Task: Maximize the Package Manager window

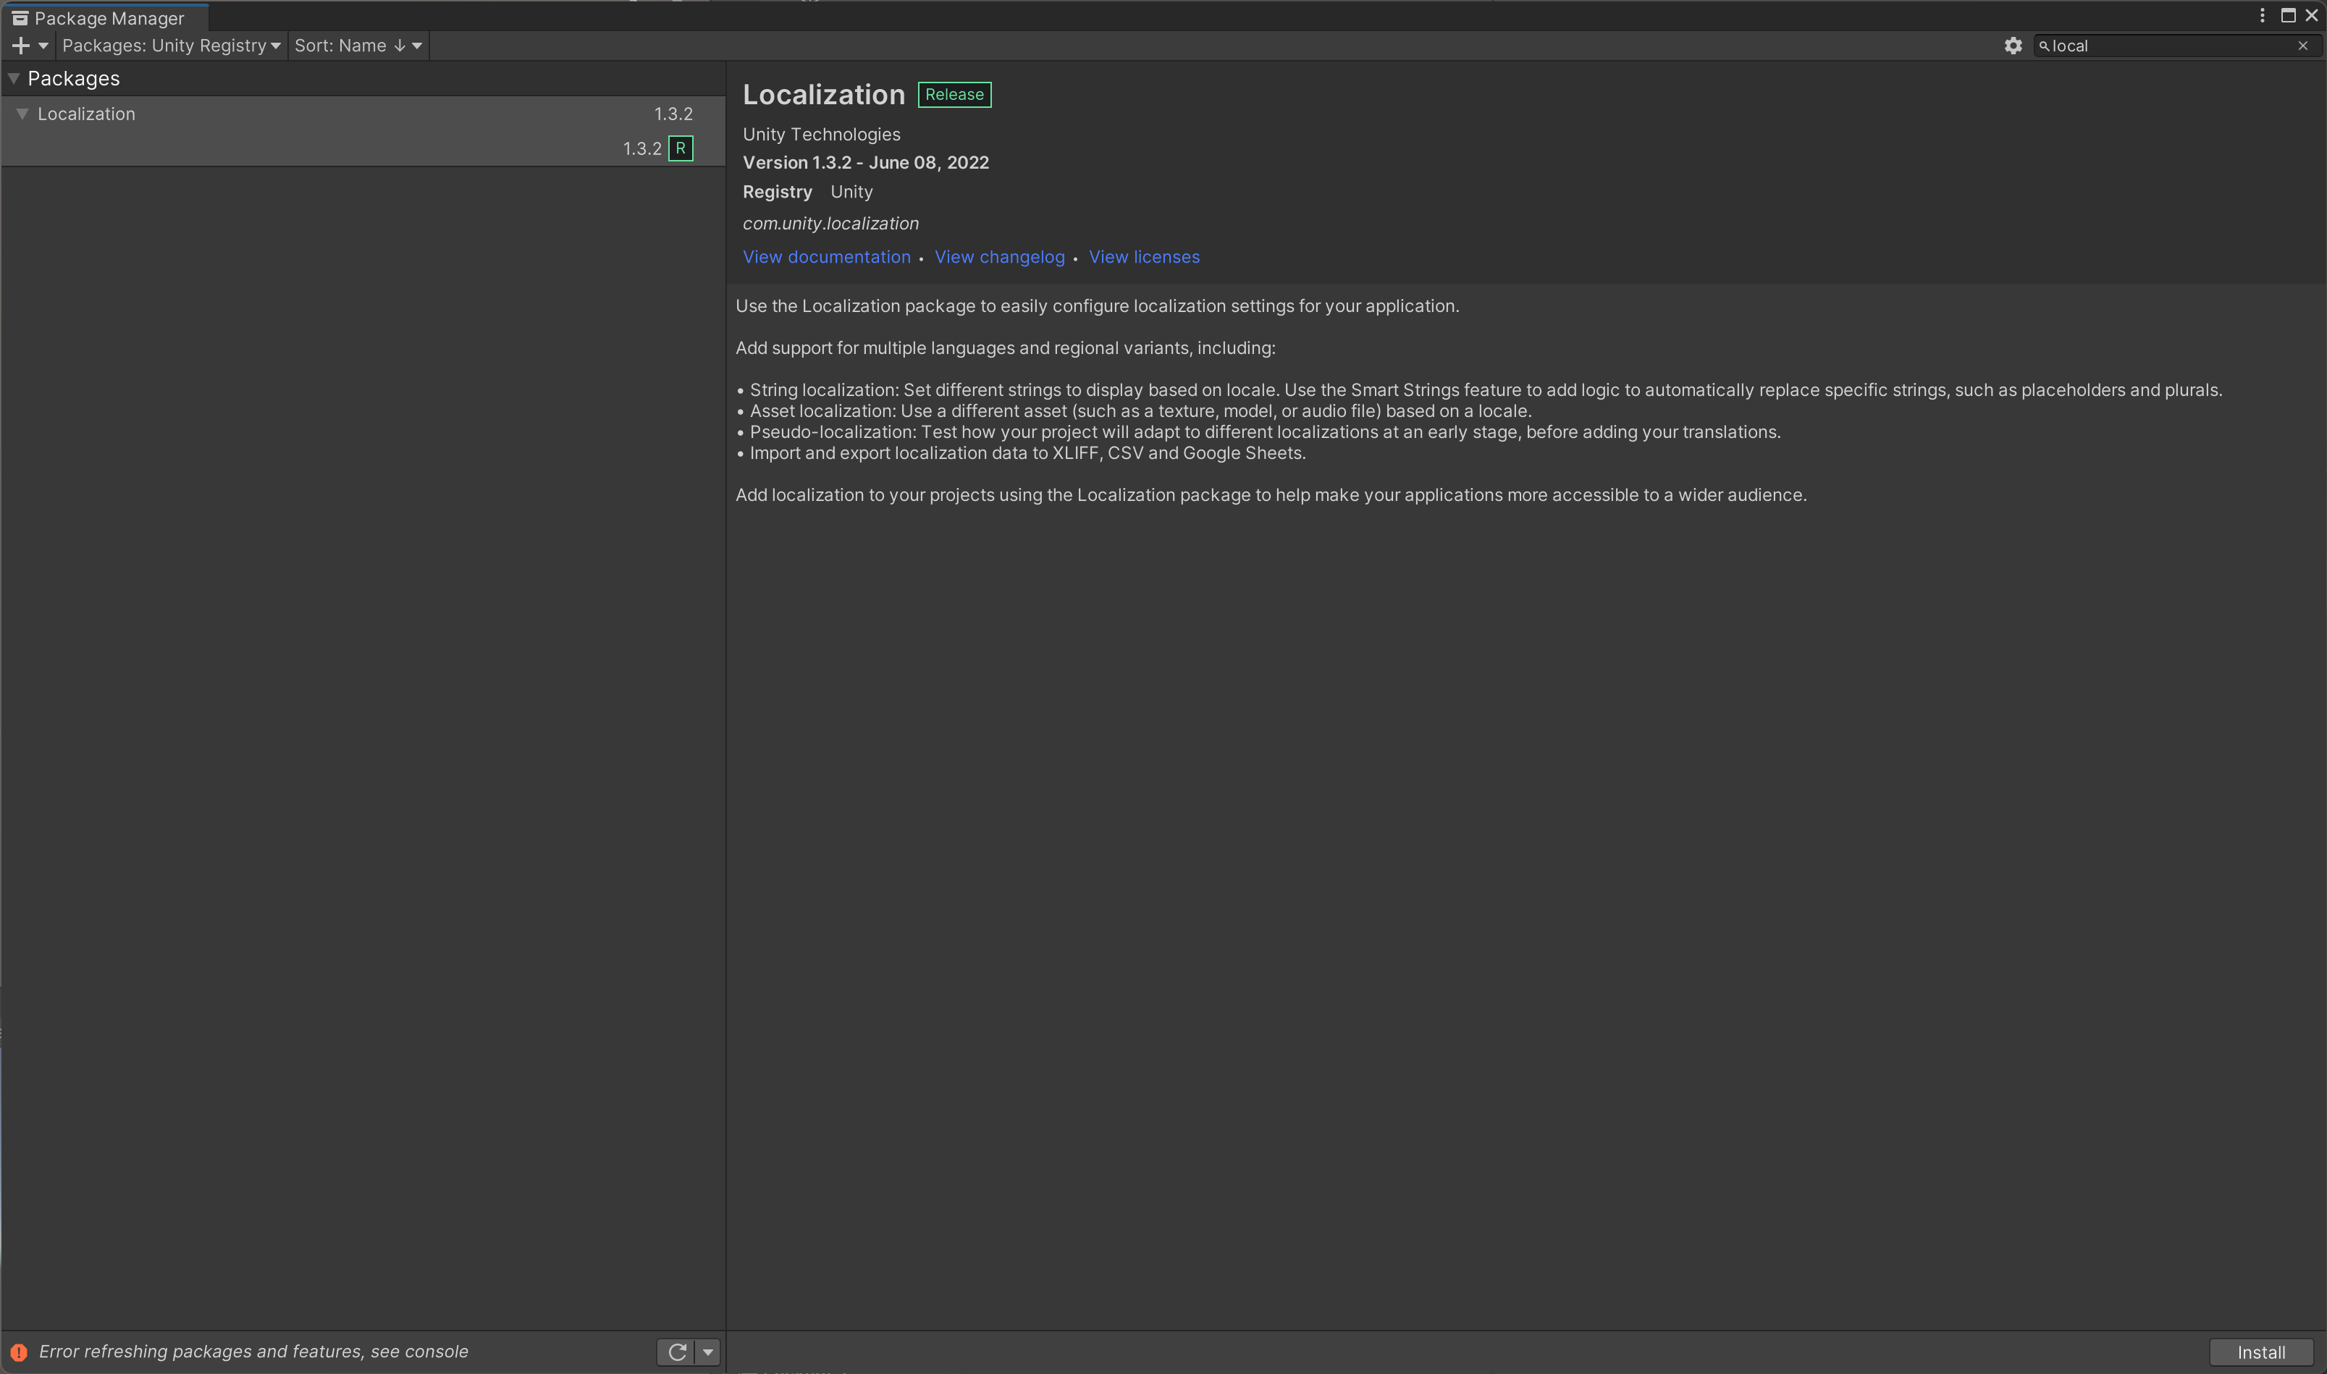Action: pyautogui.click(x=2287, y=16)
